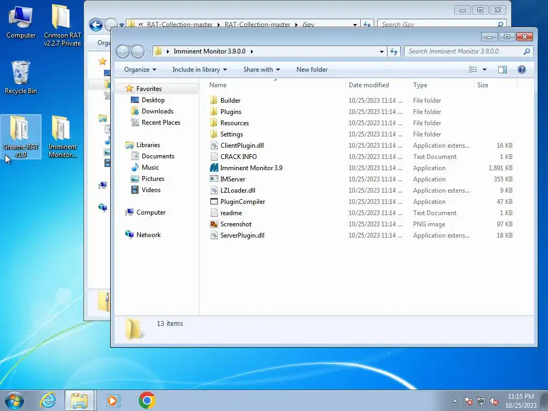
Task: Expand the breadcrumb arrow after Imminent Monitor 3.9.0.0
Action: point(252,51)
